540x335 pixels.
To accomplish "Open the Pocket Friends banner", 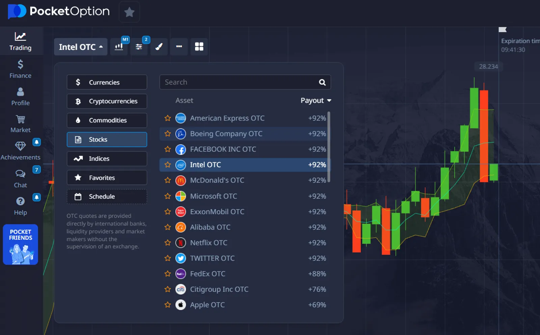I will (21, 245).
